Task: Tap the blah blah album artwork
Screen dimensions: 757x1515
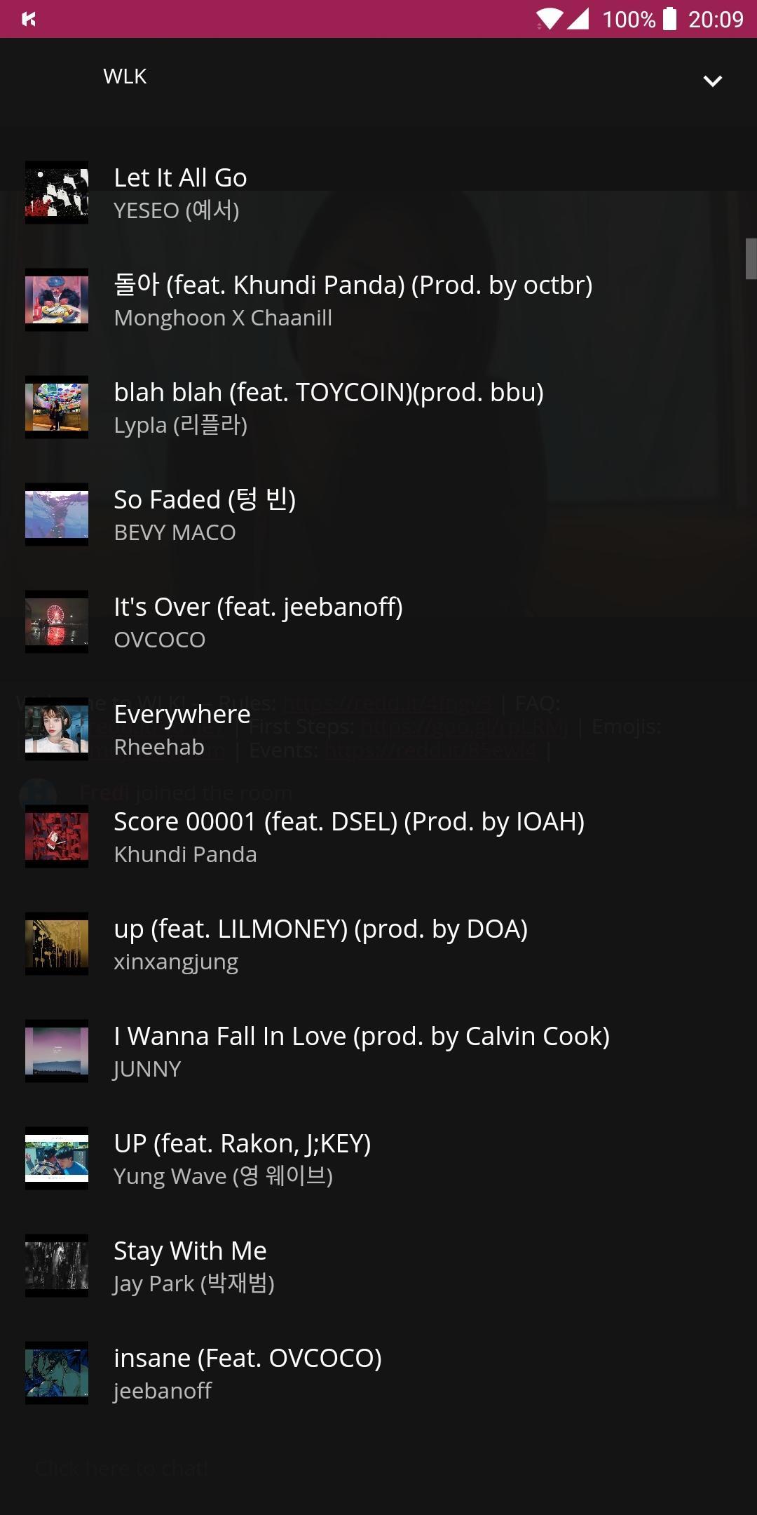Action: point(57,407)
